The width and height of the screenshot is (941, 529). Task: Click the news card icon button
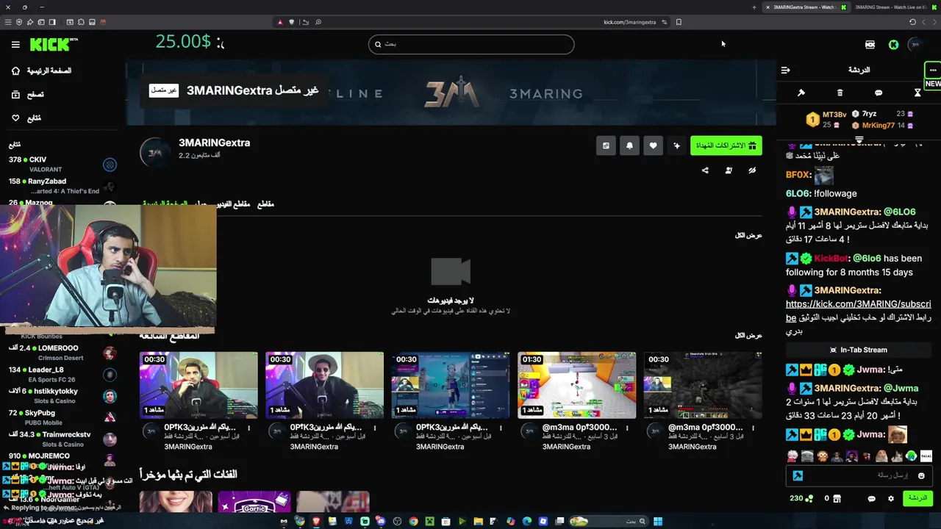click(606, 145)
